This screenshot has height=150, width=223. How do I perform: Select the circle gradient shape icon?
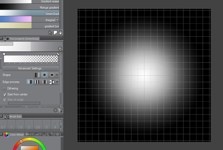point(44,75)
